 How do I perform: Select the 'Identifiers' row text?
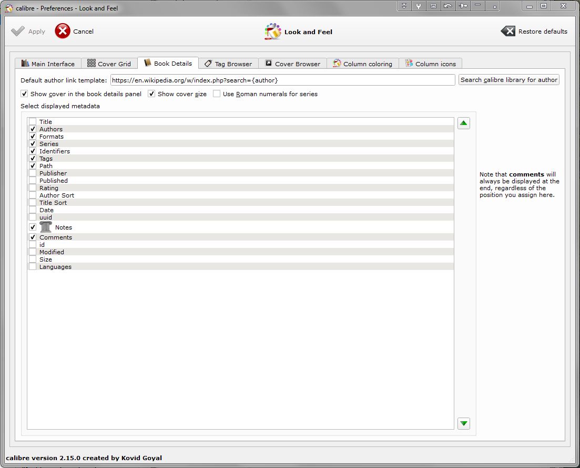[x=55, y=151]
